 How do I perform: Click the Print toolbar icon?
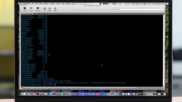pos(45,9)
